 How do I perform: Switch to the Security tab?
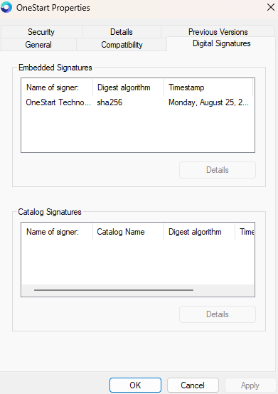[x=41, y=32]
